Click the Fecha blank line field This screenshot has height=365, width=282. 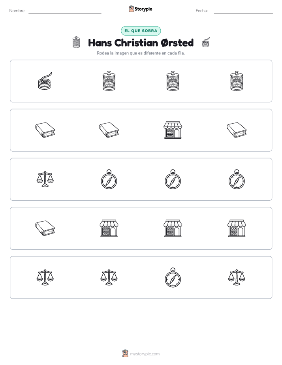pos(243,11)
